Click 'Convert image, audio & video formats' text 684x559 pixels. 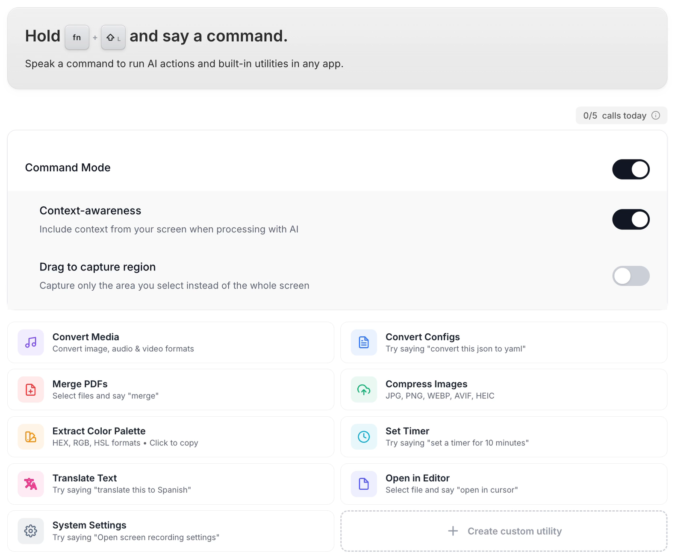[123, 349]
